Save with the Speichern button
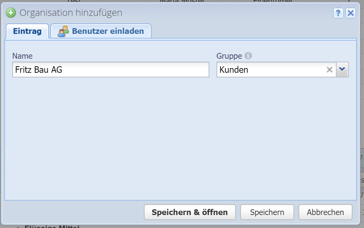The width and height of the screenshot is (364, 228). click(x=267, y=212)
